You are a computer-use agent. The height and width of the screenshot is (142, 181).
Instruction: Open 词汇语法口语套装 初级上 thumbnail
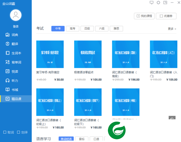click(50, 102)
